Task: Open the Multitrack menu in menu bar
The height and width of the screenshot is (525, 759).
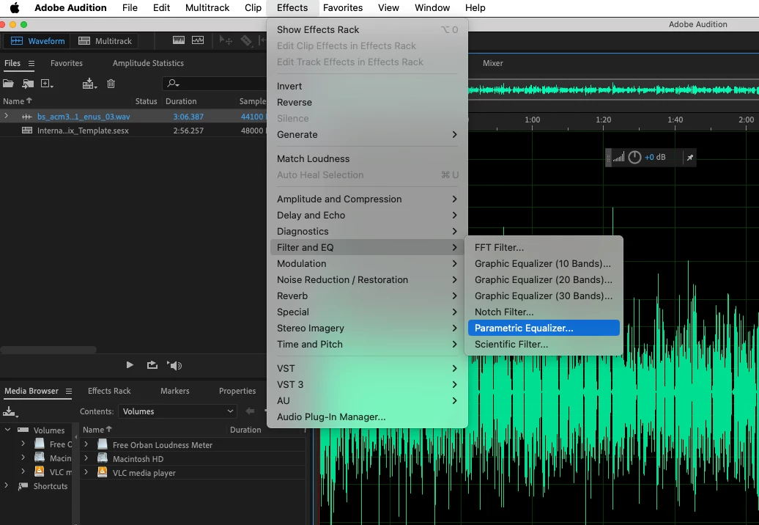Action: click(x=207, y=8)
